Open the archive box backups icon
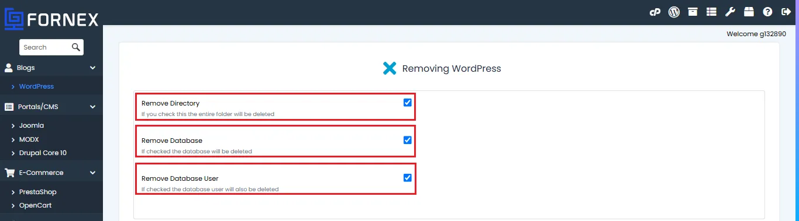This screenshot has height=221, width=799. click(693, 12)
